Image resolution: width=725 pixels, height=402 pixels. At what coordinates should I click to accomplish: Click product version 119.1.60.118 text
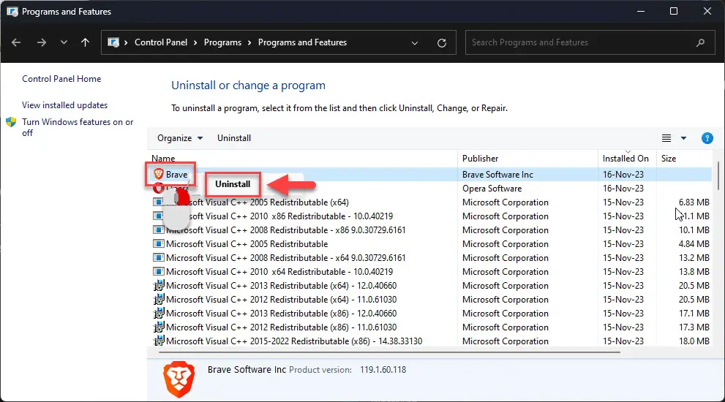[383, 370]
